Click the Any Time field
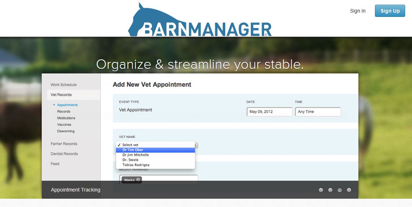 [x=318, y=112]
